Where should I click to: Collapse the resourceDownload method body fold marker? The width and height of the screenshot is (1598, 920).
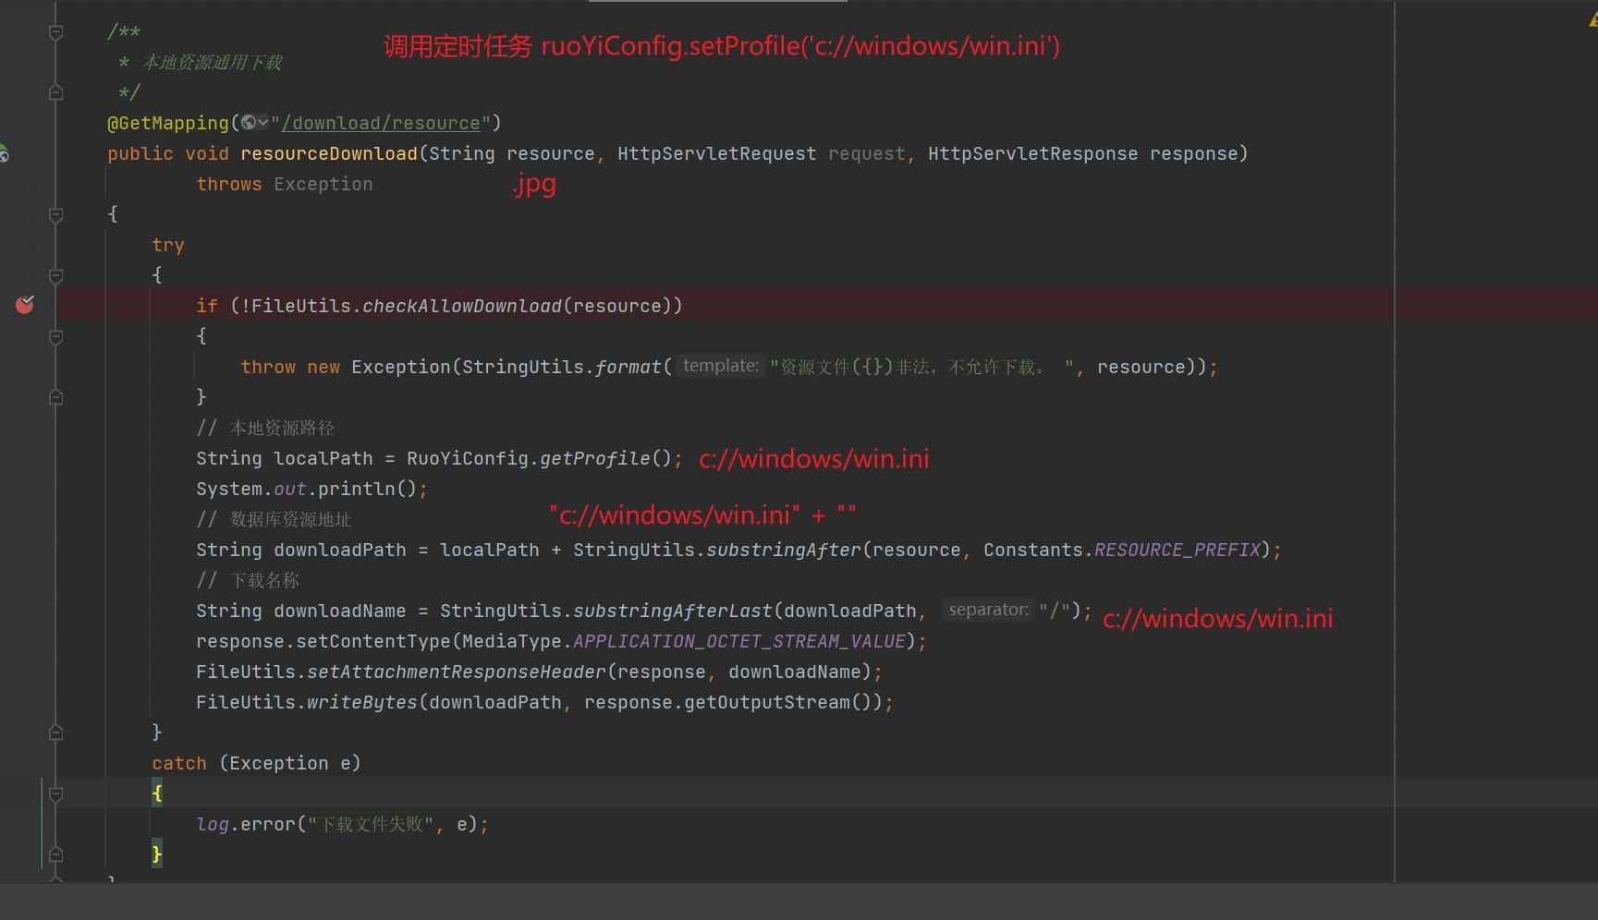tap(55, 214)
